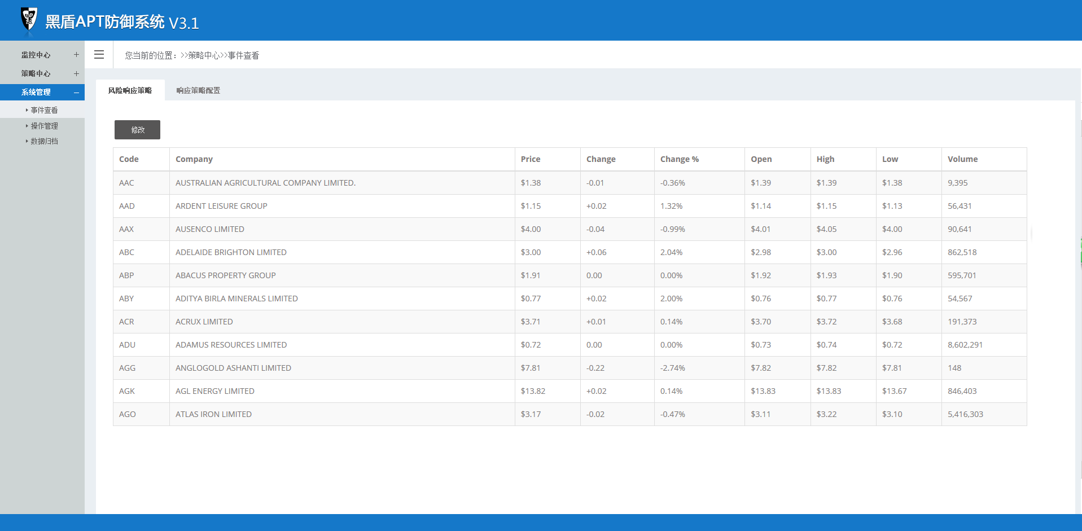Open 事件查看 in the sidebar
Viewport: 1082px width, 531px height.
click(x=44, y=110)
